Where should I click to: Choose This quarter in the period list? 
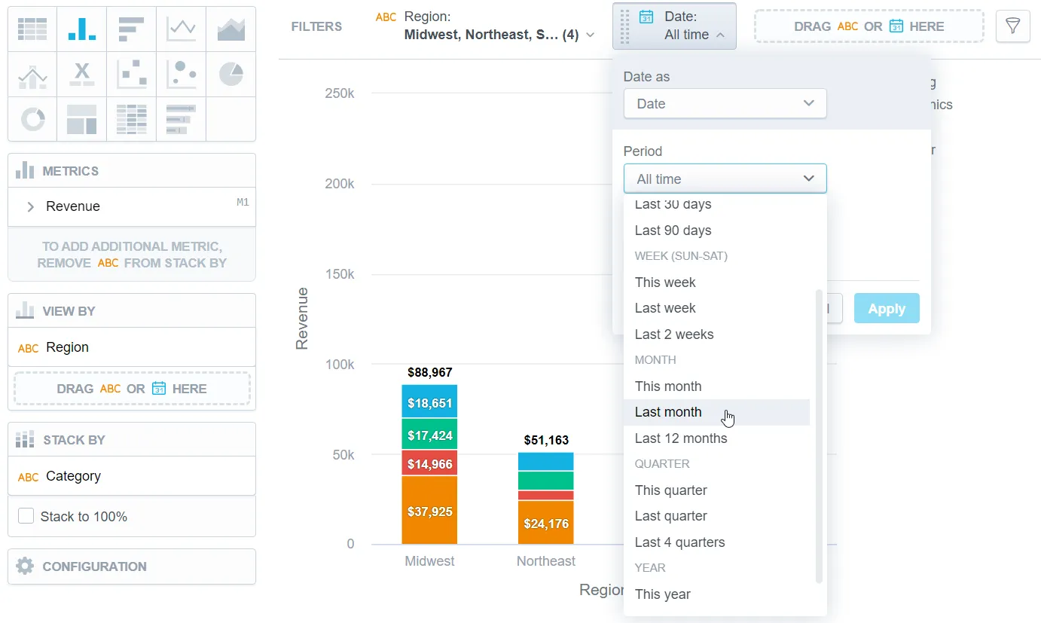tap(670, 490)
